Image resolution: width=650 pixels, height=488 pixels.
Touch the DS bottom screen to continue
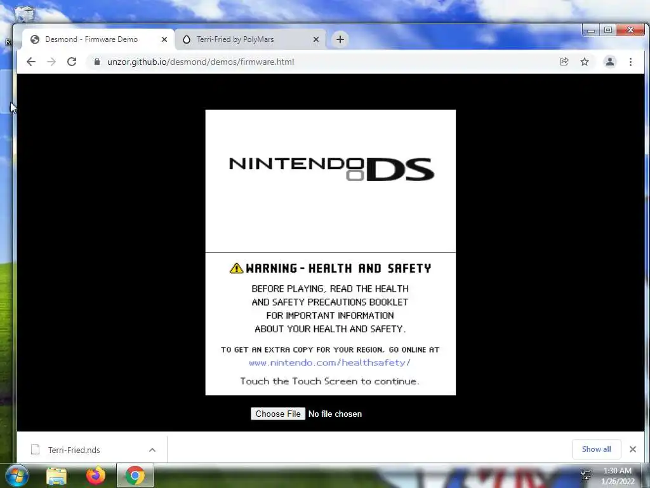(x=330, y=323)
